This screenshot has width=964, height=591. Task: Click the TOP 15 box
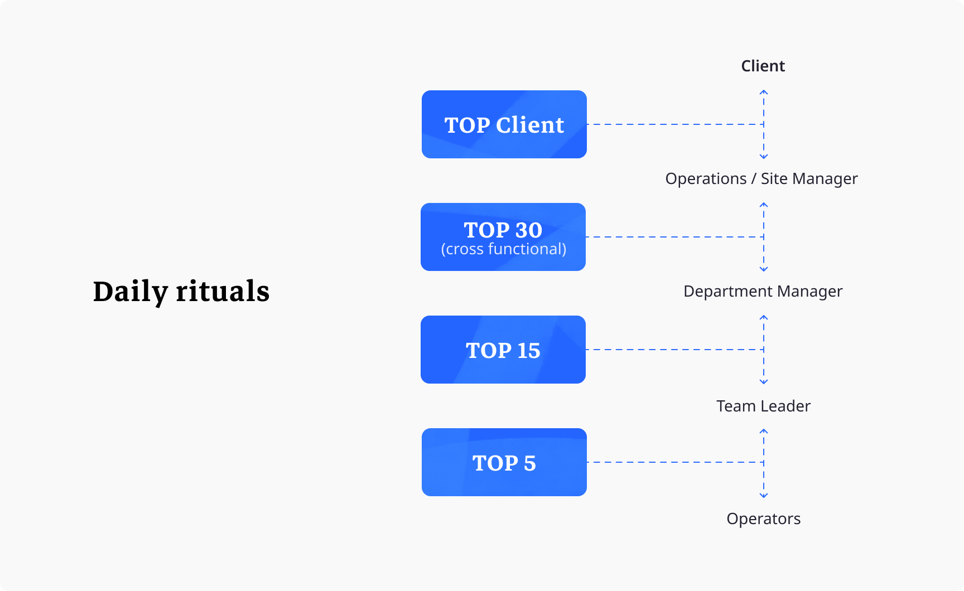(503, 350)
